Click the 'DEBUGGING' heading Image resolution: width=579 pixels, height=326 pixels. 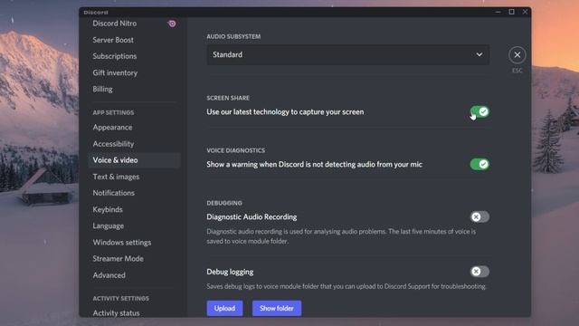coord(224,203)
